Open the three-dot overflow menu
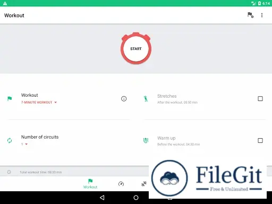The height and width of the screenshot is (204, 272). click(x=262, y=15)
